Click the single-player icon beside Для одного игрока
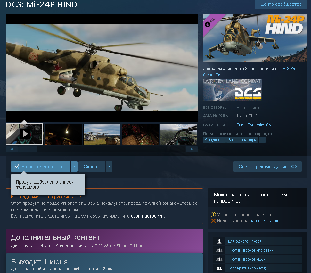Screen dimensions: 311x273 click(x=219, y=241)
